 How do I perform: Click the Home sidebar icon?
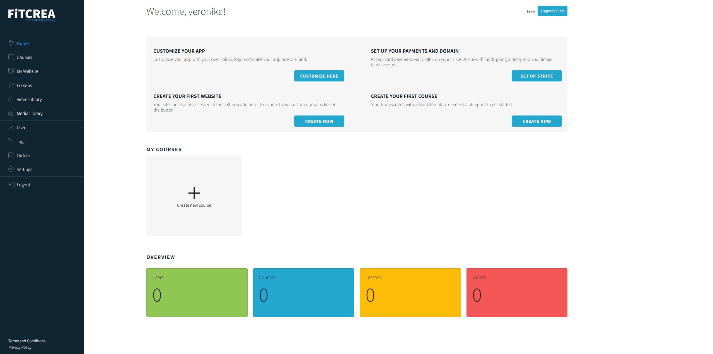click(x=11, y=43)
